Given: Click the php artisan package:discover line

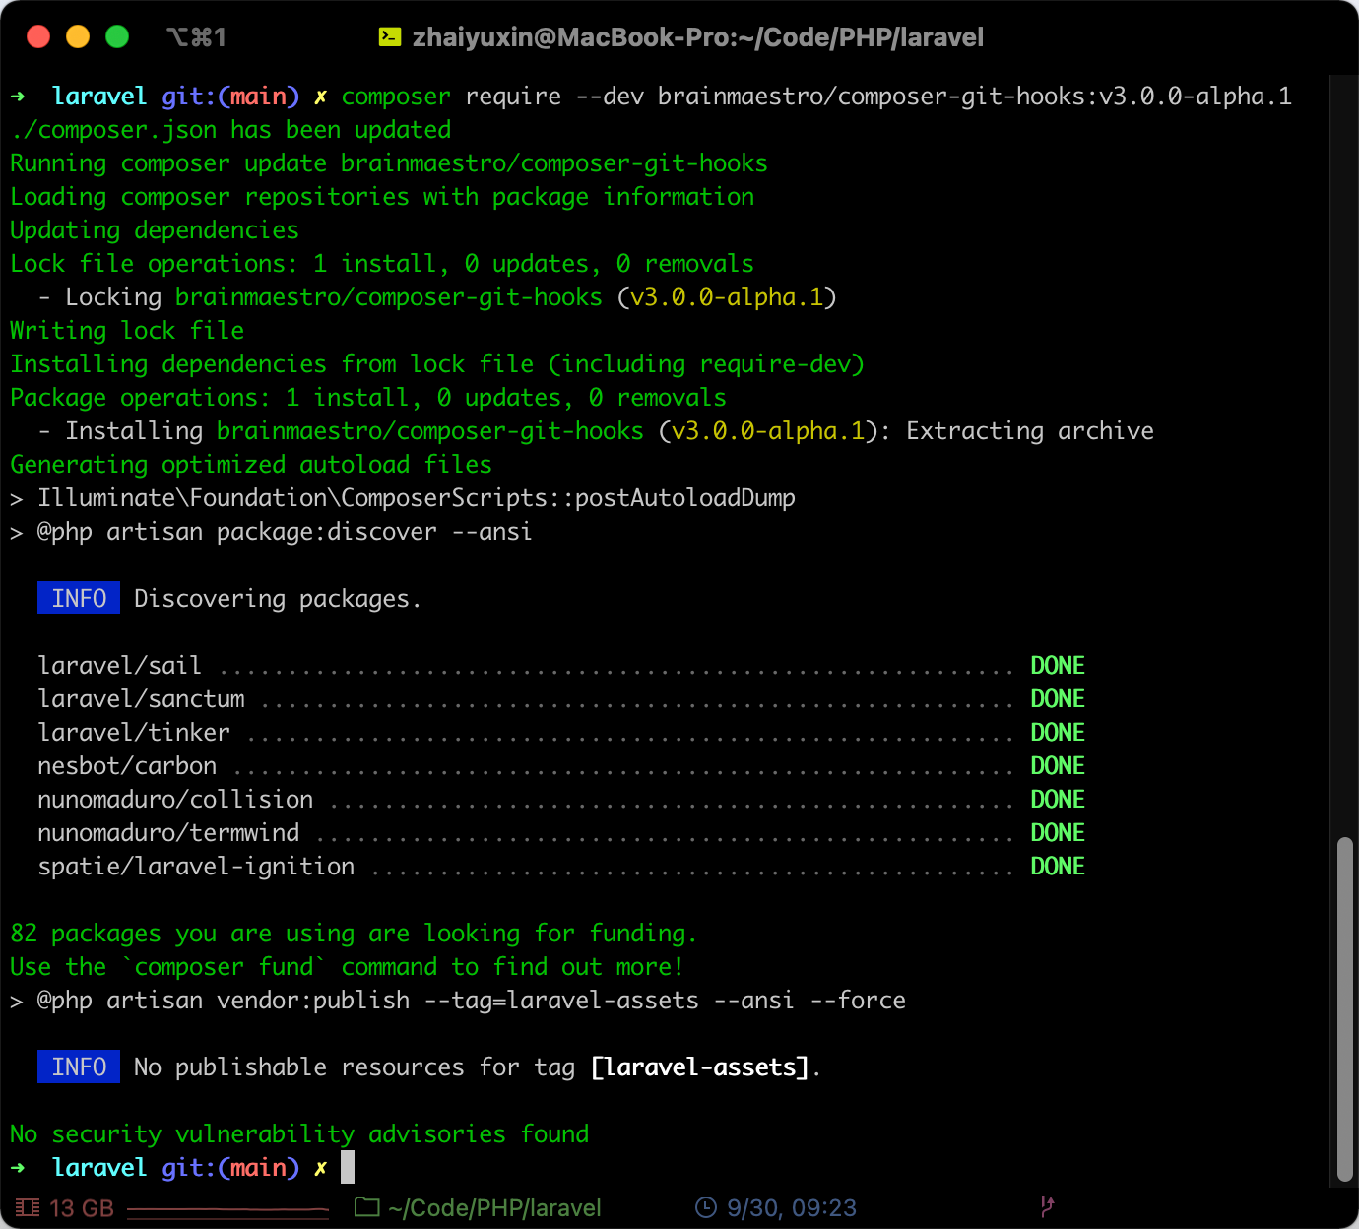Looking at the screenshot, I should 271,532.
